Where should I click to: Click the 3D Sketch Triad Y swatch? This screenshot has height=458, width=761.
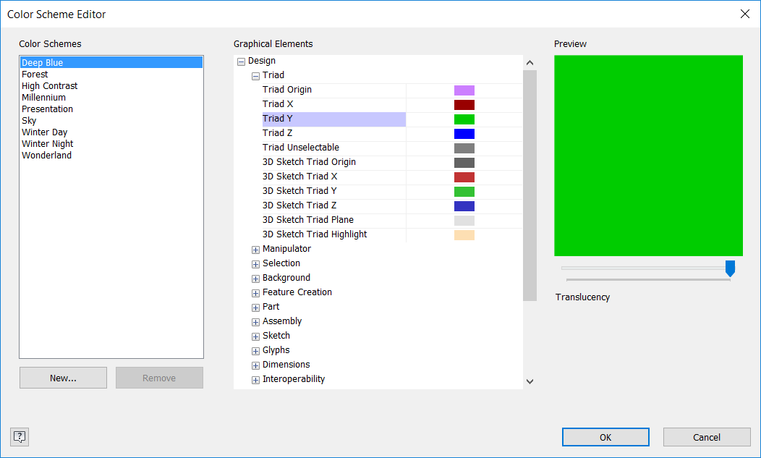(464, 191)
